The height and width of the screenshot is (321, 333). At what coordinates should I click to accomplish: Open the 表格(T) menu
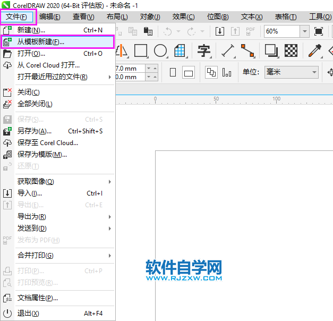coord(286,17)
